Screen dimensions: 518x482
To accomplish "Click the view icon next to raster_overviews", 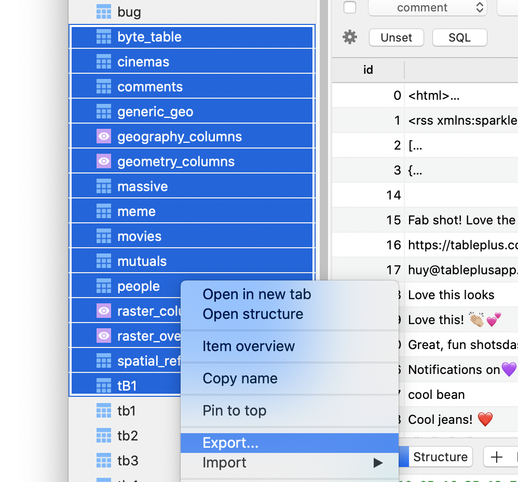I will tap(103, 335).
